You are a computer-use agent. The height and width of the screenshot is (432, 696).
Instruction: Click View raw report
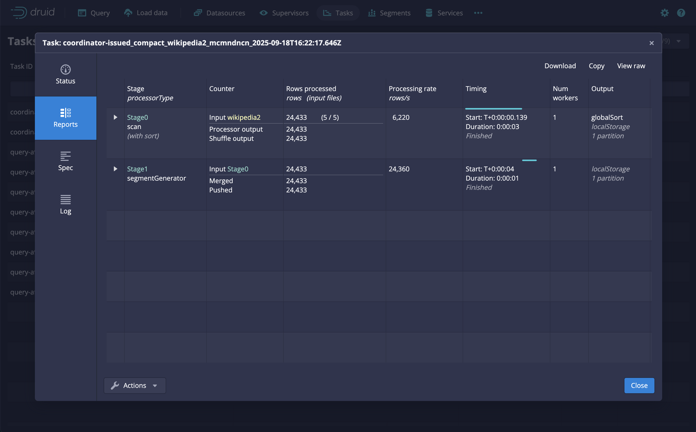click(631, 66)
